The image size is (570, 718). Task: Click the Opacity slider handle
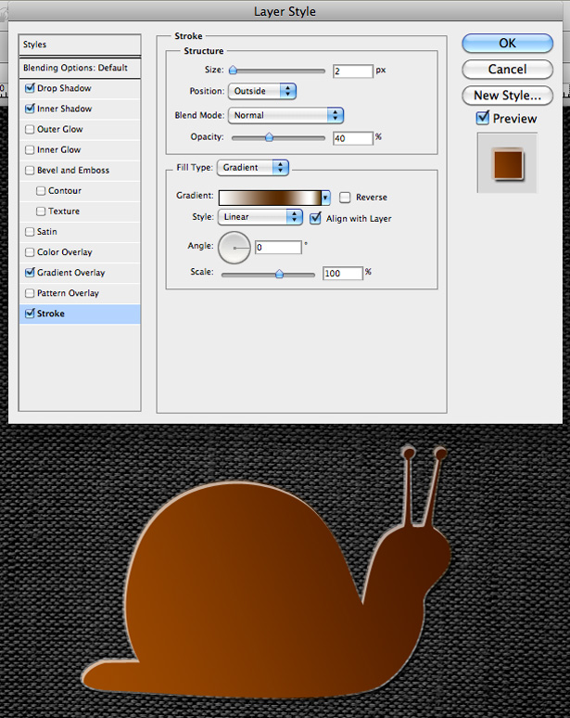click(269, 137)
